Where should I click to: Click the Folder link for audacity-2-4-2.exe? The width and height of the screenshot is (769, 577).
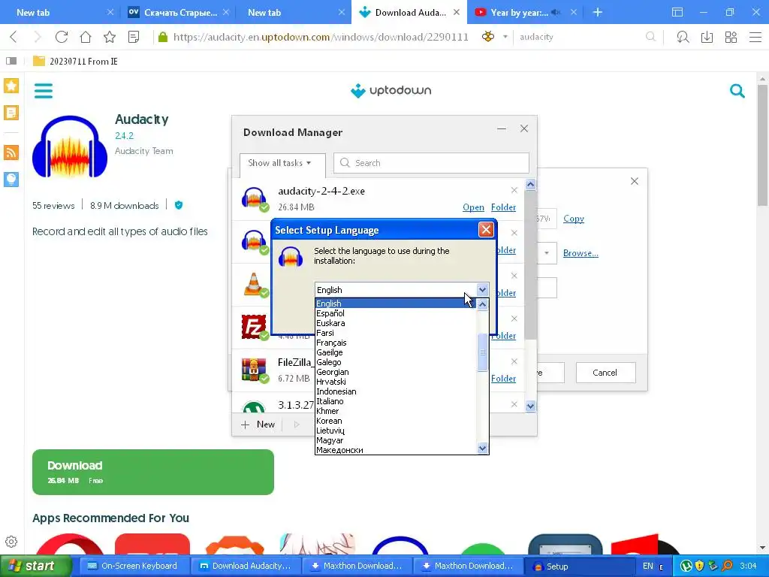click(x=503, y=207)
